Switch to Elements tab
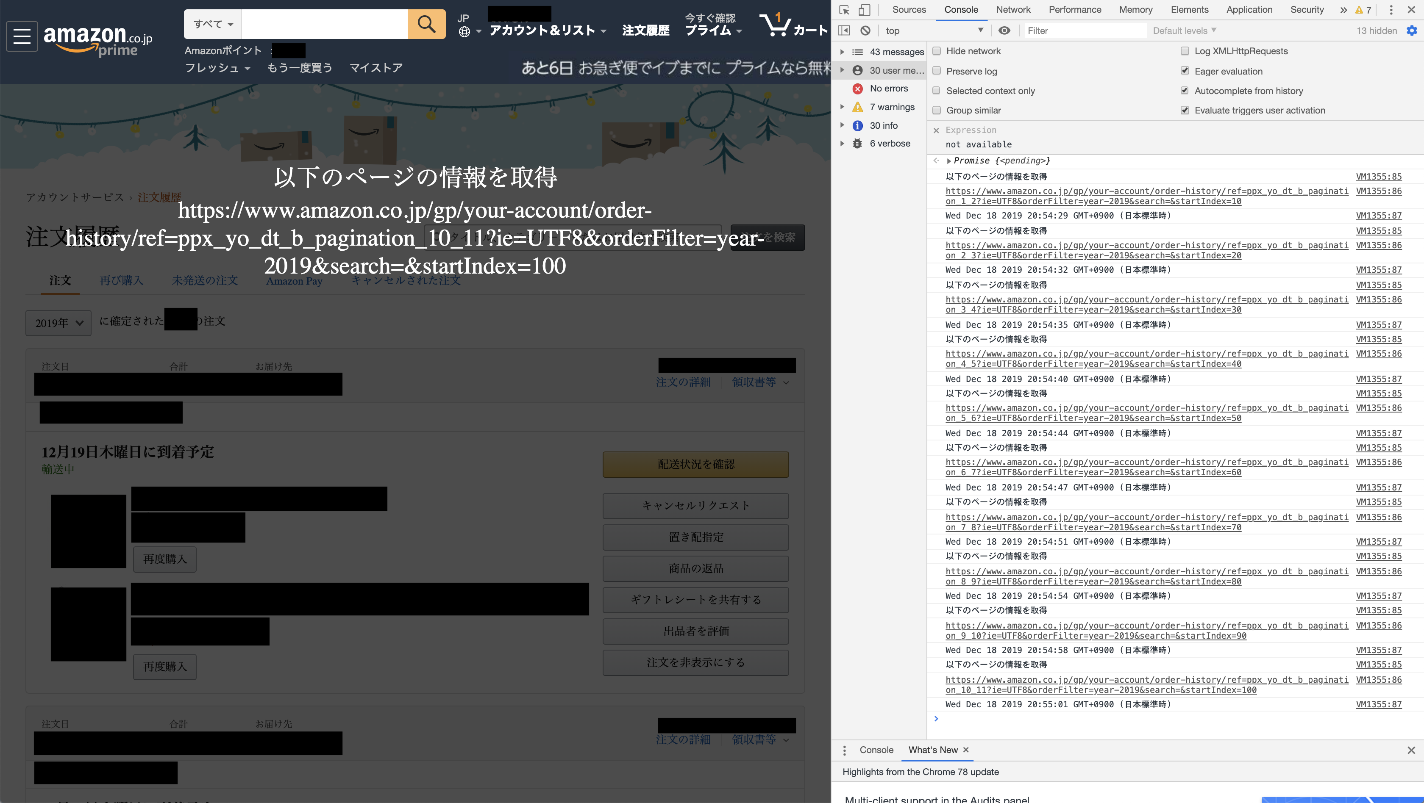Image resolution: width=1424 pixels, height=803 pixels. (1189, 10)
